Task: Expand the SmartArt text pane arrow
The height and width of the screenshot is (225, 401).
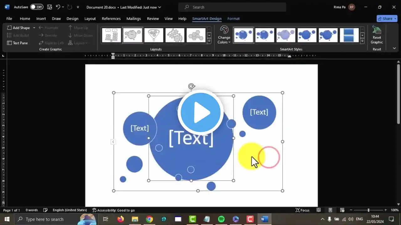Action: point(113,142)
